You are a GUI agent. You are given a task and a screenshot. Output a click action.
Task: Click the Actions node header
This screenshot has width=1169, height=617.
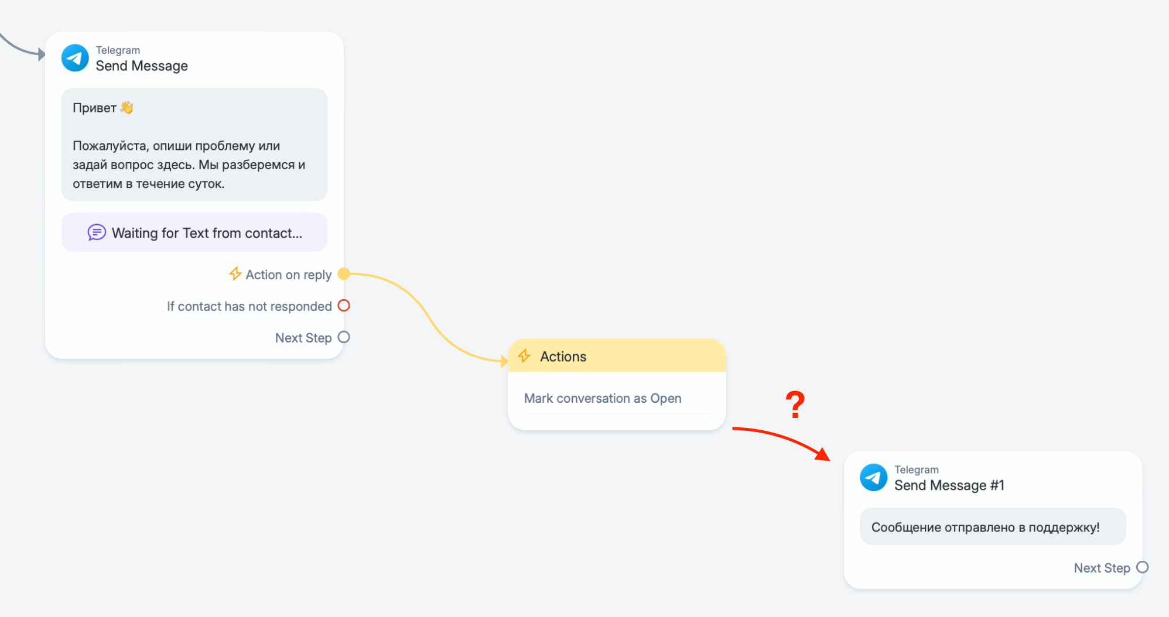click(617, 356)
